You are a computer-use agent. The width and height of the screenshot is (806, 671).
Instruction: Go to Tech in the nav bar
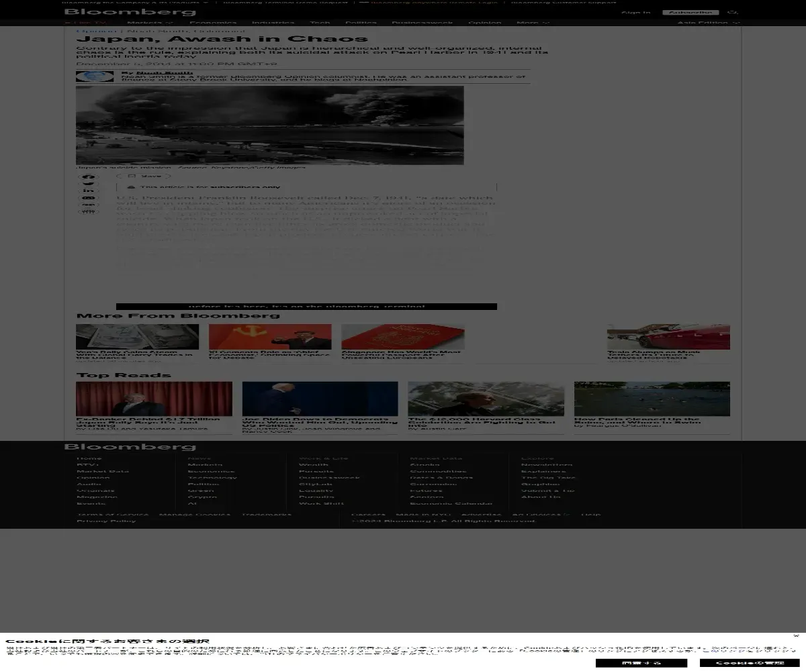pos(320,23)
